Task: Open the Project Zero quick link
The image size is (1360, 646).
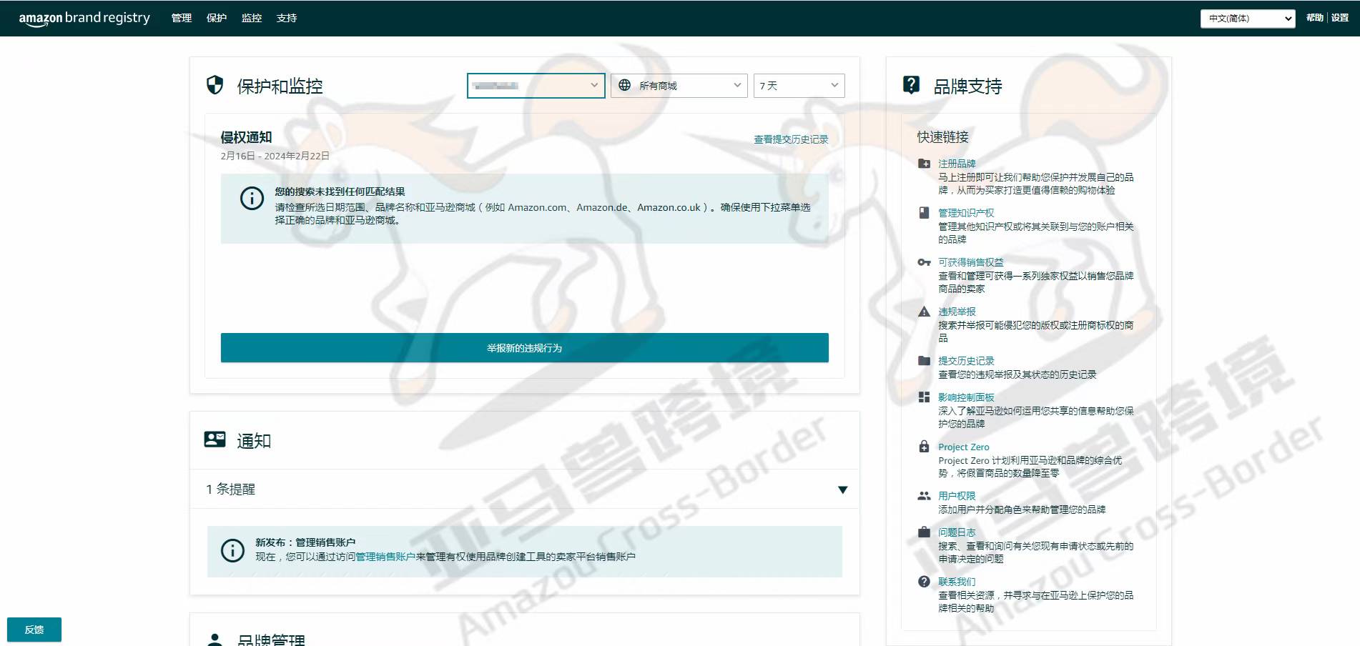Action: (964, 447)
